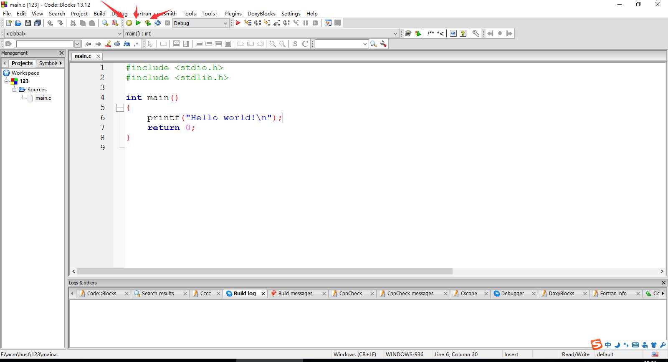Viewport: 668px width, 362px height.
Task: Start debugging with the red play icon
Action: click(238, 23)
